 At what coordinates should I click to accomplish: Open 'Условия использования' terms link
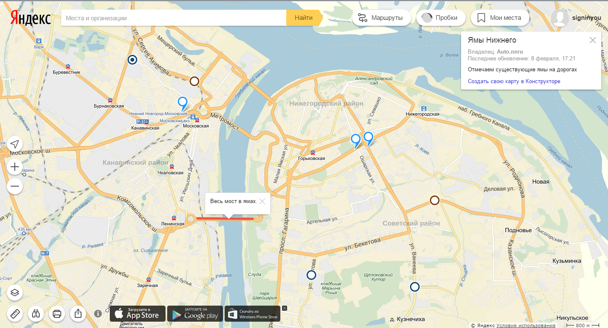(526, 325)
